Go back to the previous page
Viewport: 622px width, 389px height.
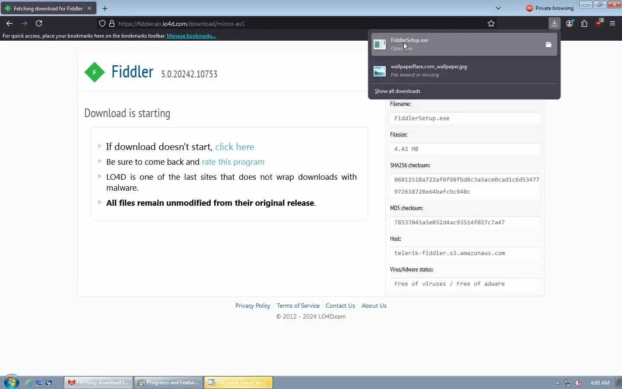10,23
